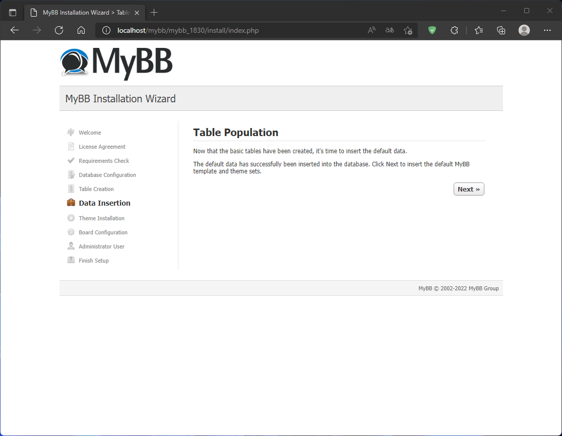Click the Administrator User person icon

click(x=71, y=246)
